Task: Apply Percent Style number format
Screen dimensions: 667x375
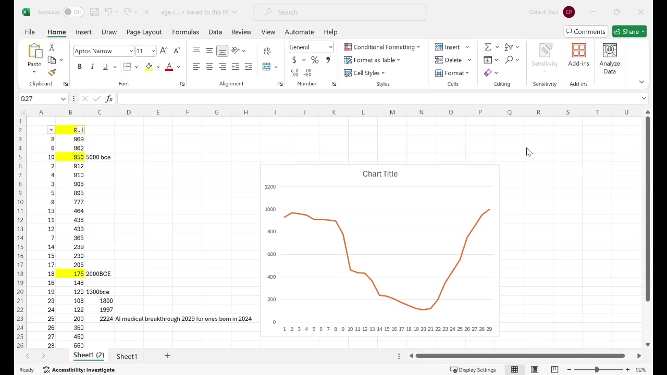Action: point(315,60)
